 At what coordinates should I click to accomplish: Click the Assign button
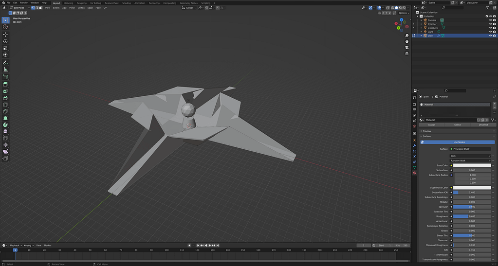[x=431, y=124]
